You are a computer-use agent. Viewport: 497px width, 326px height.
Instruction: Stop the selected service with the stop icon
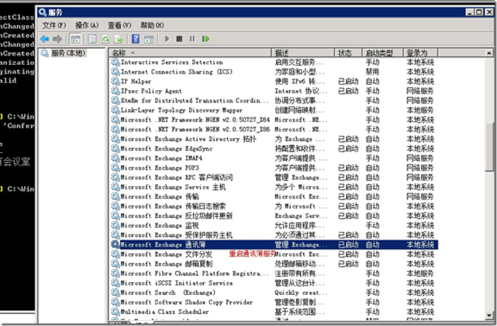click(180, 39)
